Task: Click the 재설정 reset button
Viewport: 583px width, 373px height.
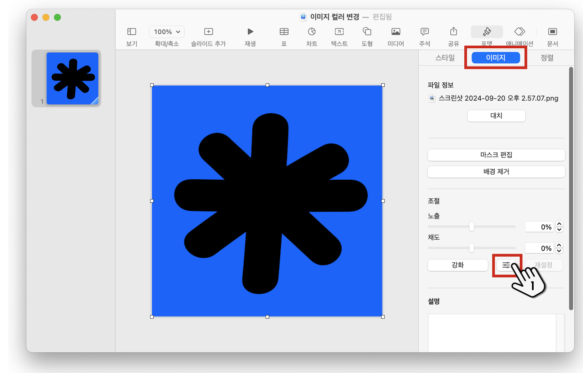Action: (x=544, y=265)
